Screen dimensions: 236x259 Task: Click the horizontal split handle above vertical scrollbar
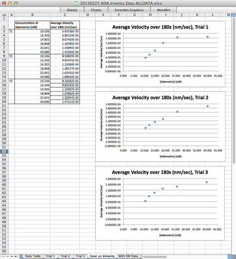click(234, 15)
